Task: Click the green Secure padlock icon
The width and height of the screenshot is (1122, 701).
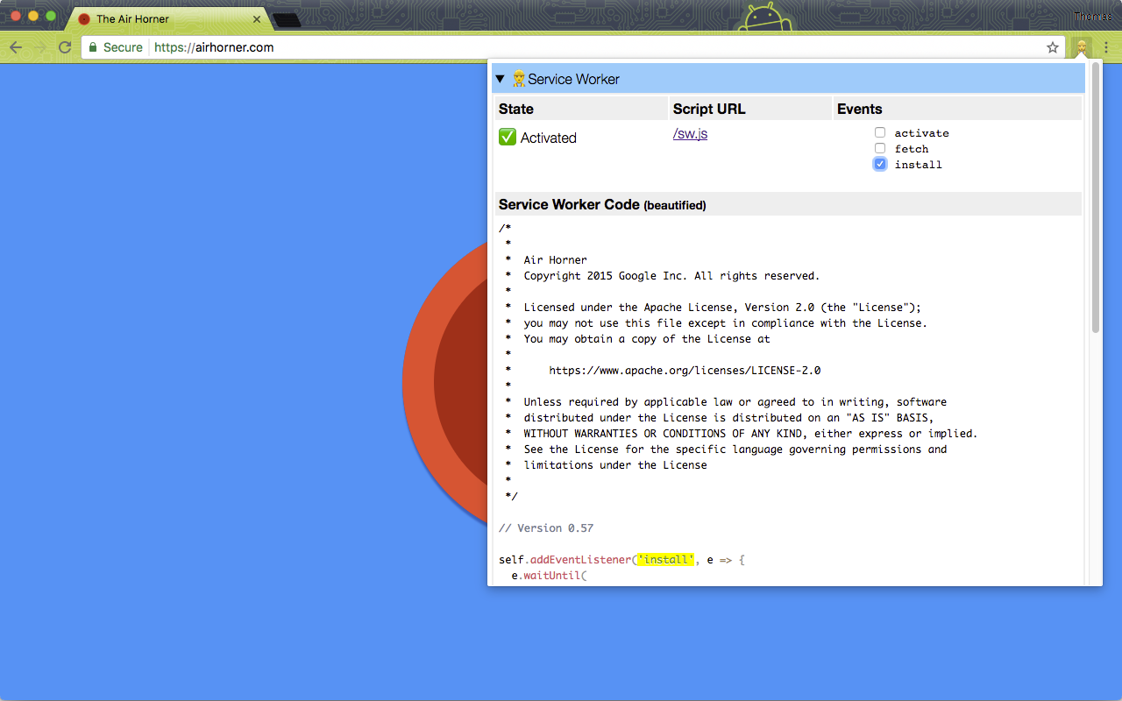Action: click(x=93, y=47)
